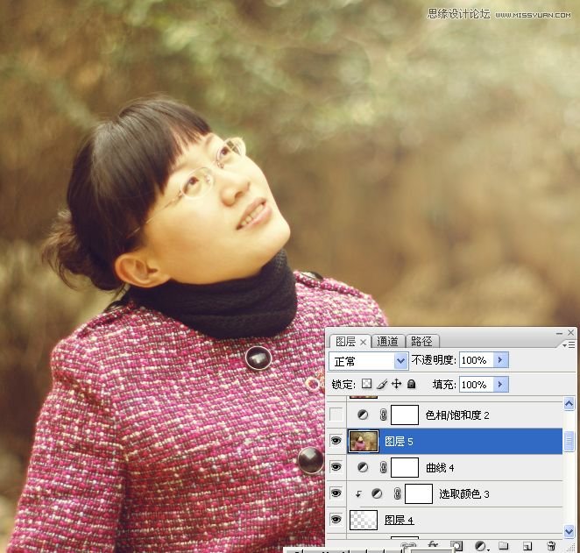Minimize the layers panel

559,333
